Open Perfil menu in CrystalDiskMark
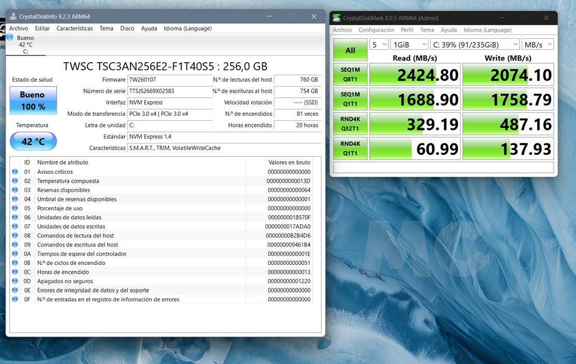Screen dimensions: 576x364 coord(407,30)
